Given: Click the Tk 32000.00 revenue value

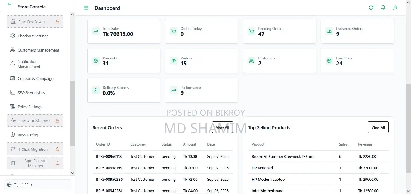Looking at the screenshot, I should click(368, 168).
